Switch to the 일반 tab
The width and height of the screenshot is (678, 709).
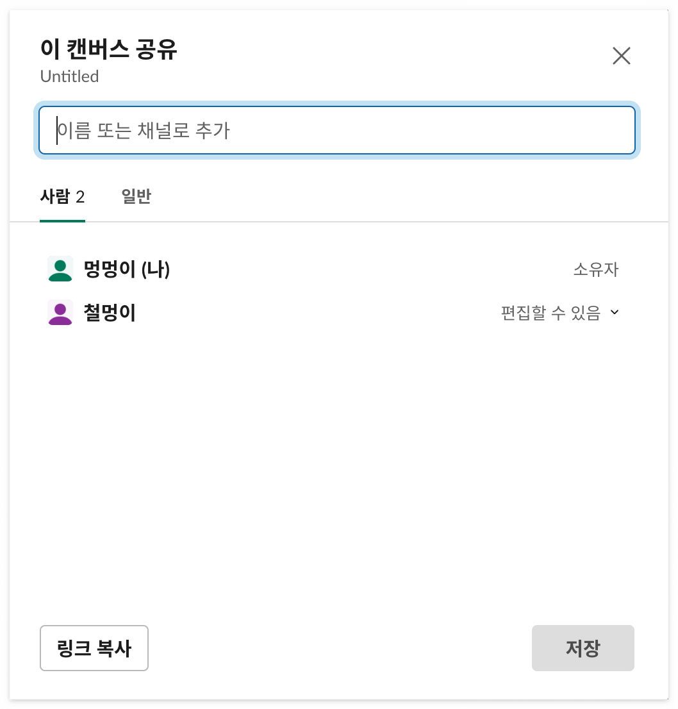coord(136,197)
